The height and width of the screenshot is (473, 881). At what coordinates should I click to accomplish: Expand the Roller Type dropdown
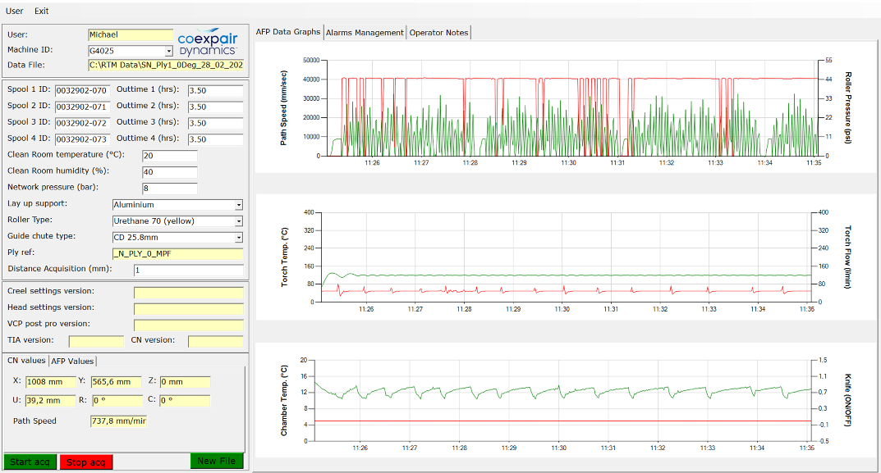(x=239, y=221)
